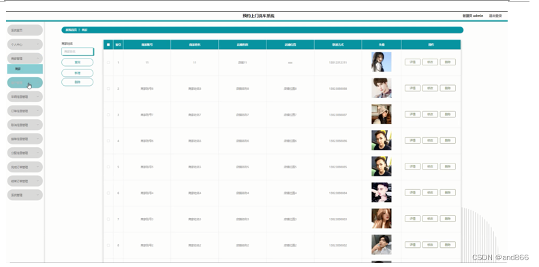Open 系统首页 in the sidebar
The height and width of the screenshot is (267, 539).
25,30
